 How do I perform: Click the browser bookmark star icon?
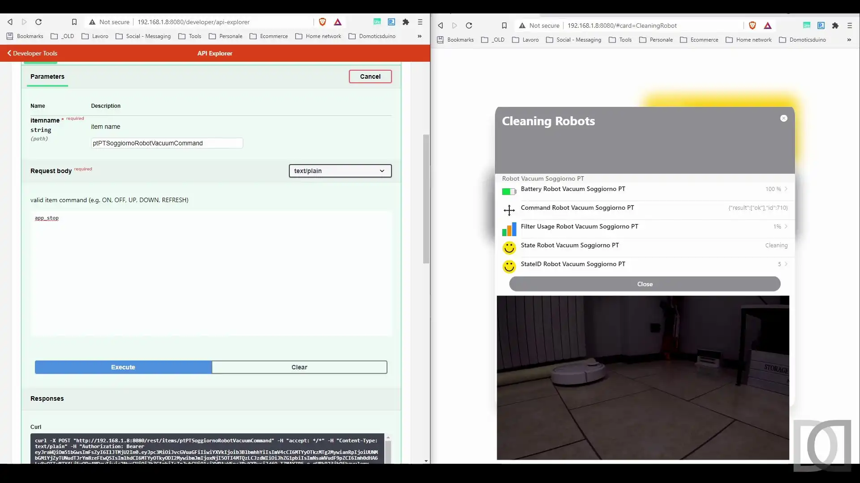[x=74, y=22]
